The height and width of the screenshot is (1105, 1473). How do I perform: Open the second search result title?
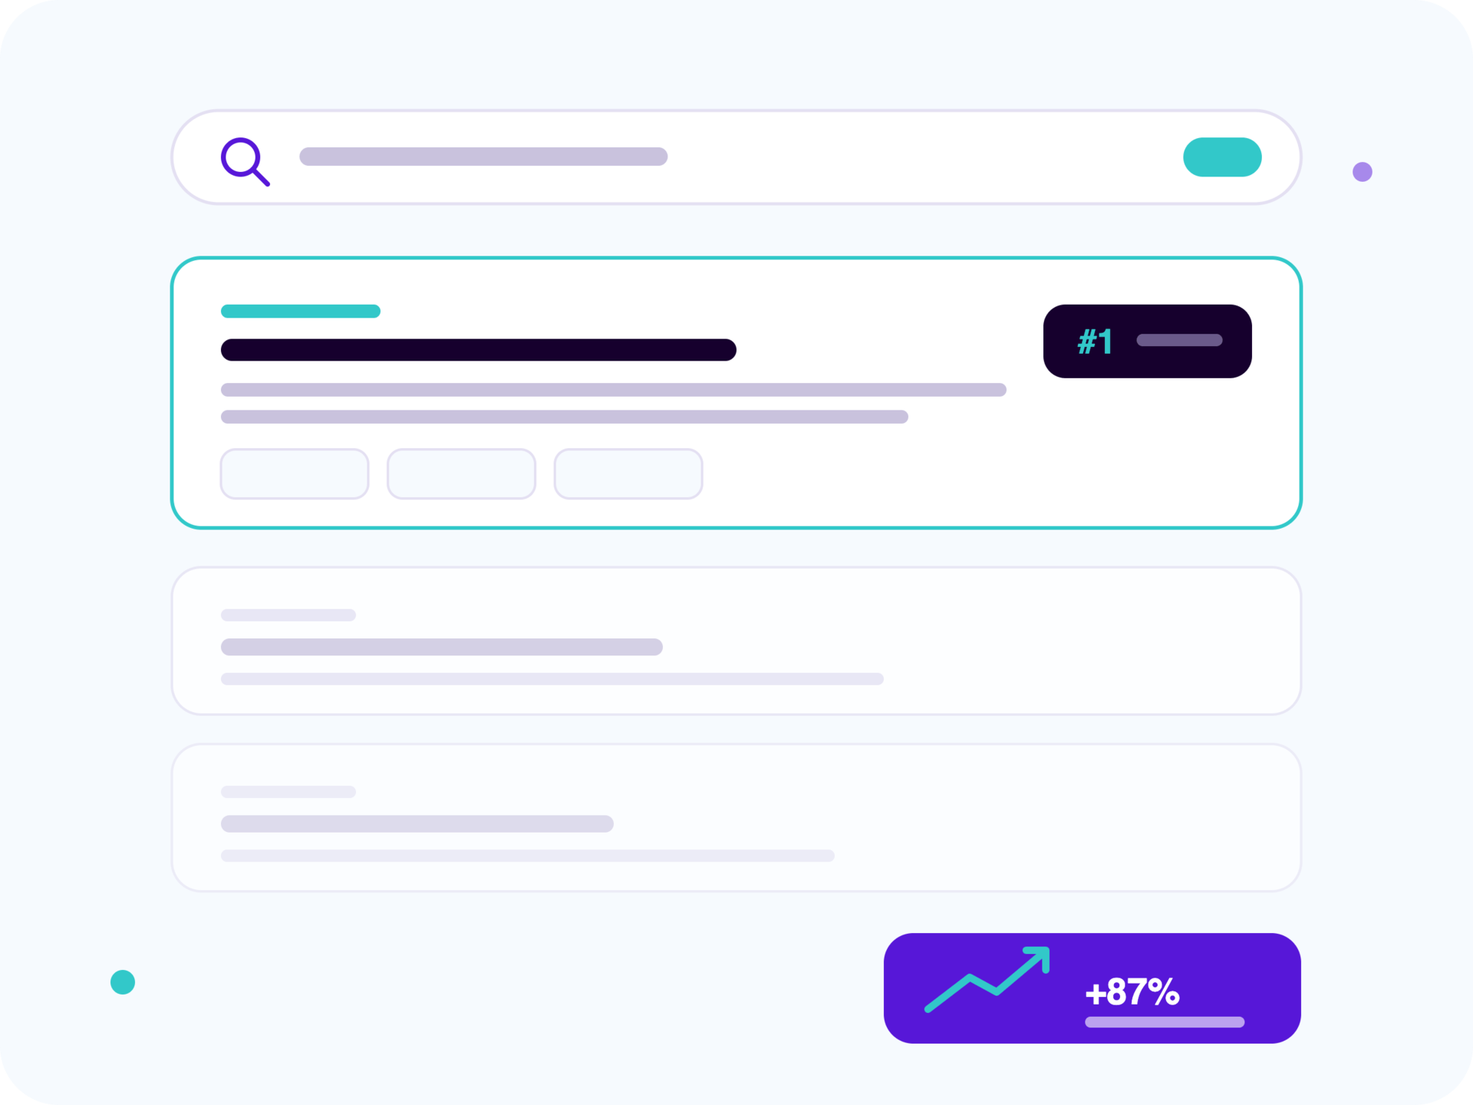tap(442, 647)
